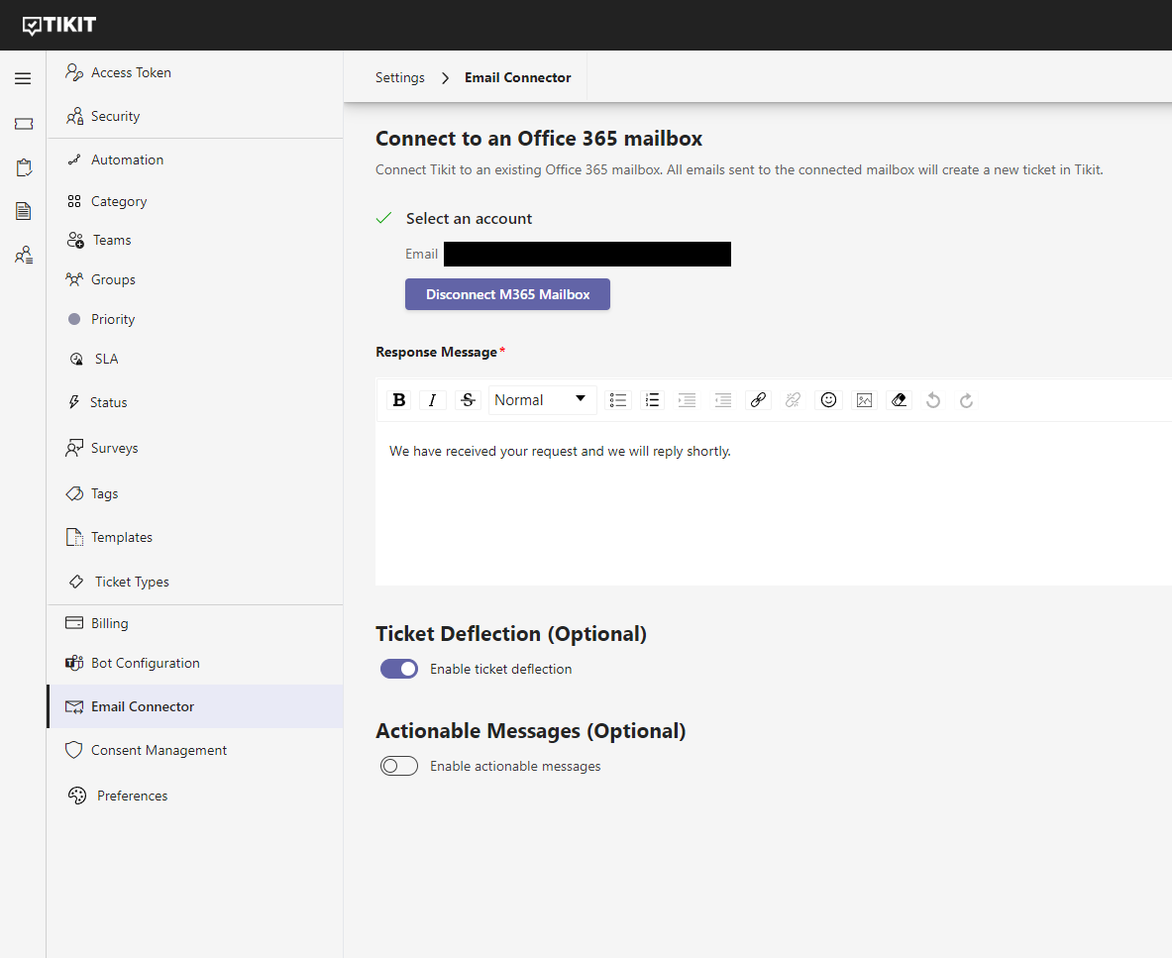Insert a bulleted list

point(617,400)
